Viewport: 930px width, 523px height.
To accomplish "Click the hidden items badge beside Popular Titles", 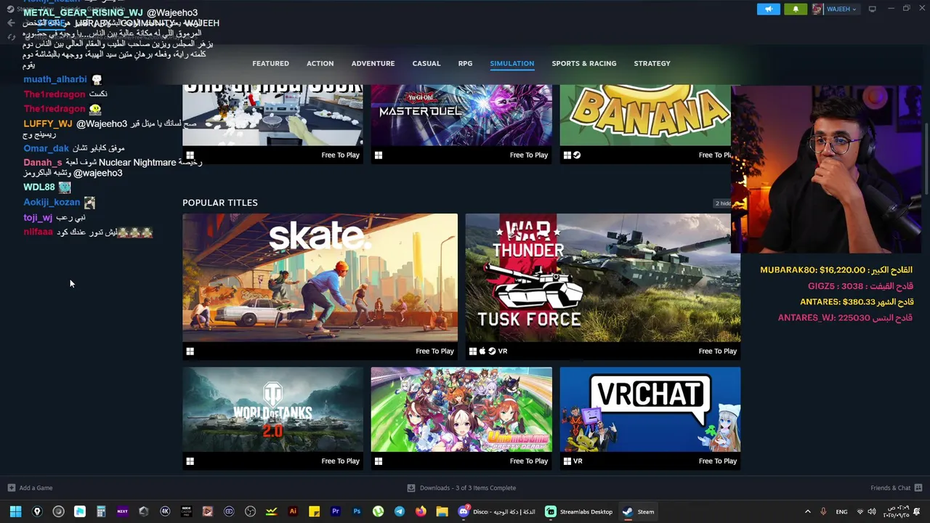I will pyautogui.click(x=721, y=203).
